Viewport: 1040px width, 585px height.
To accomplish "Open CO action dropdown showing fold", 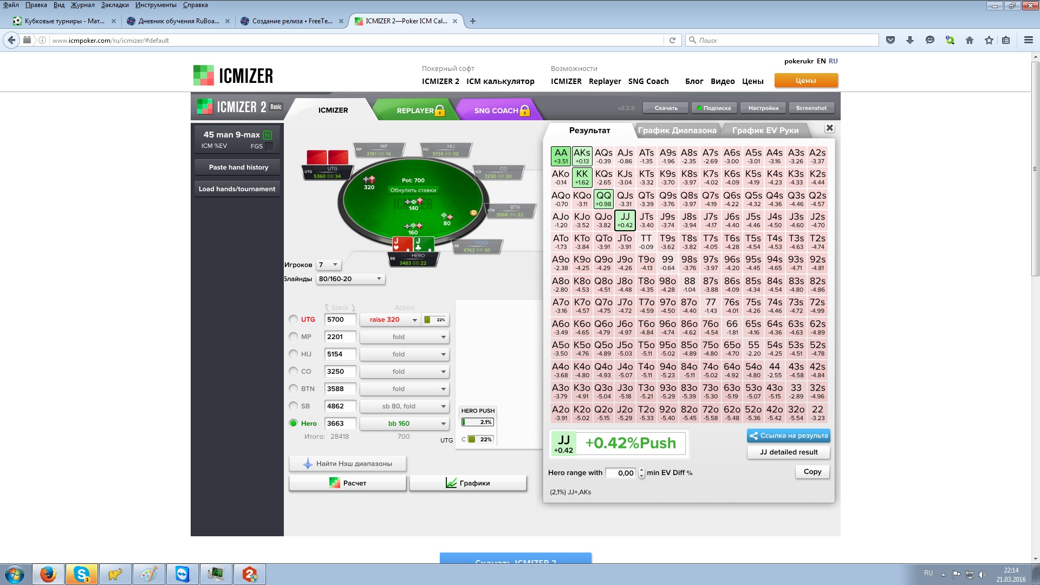I will point(405,372).
